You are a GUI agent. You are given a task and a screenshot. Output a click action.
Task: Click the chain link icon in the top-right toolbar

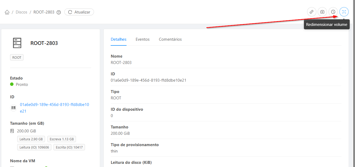312,12
